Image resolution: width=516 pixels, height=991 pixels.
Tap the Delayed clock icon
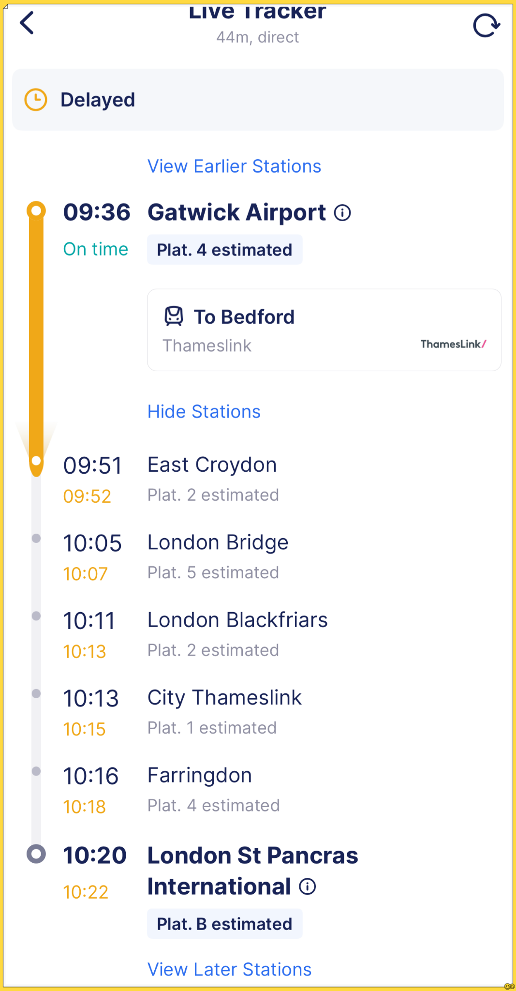(36, 100)
